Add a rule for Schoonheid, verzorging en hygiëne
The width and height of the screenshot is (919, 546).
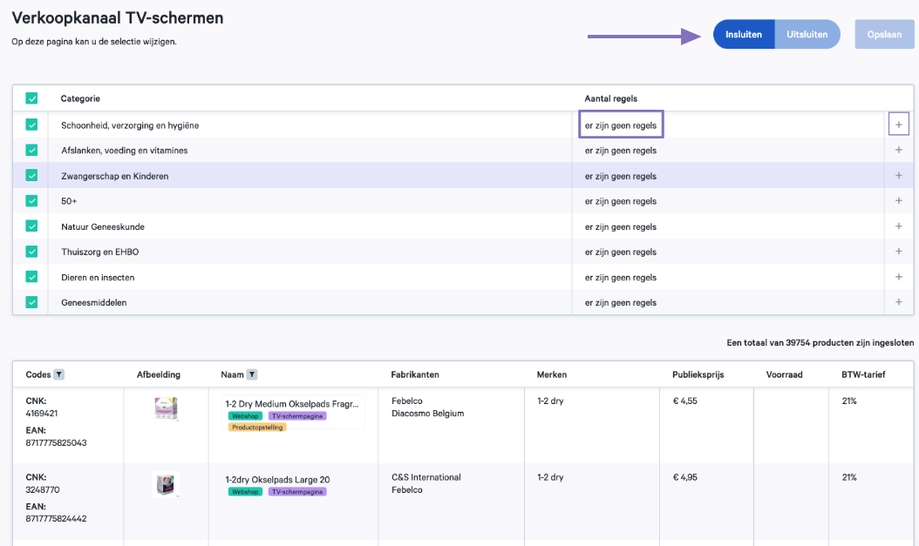coord(898,124)
